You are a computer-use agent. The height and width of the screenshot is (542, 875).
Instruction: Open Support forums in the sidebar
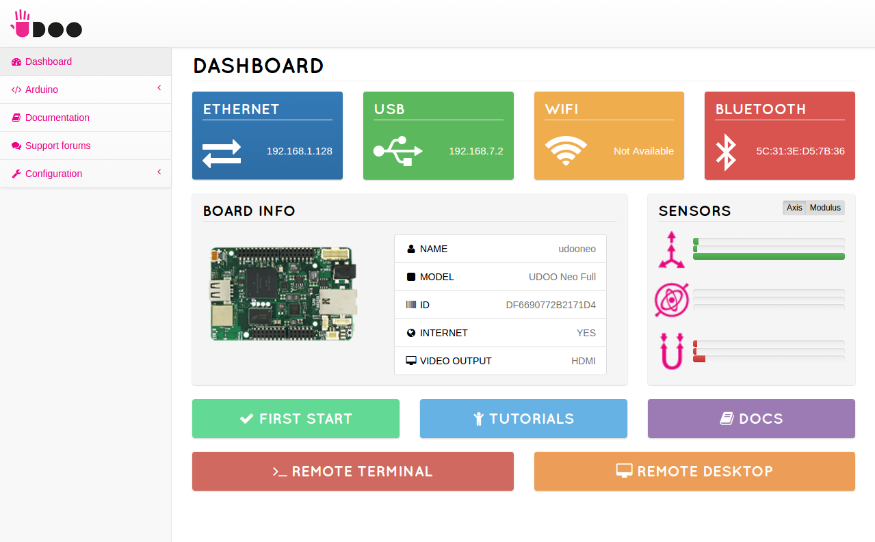[x=86, y=146]
